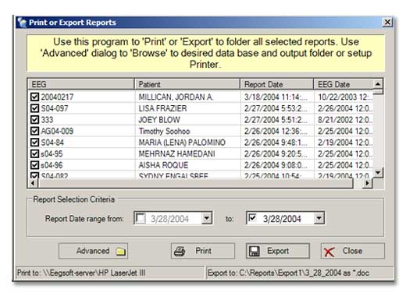The width and height of the screenshot is (406, 296).
Task: Select patient MEHRNAZ HAMEDANI
Action: click(176, 154)
